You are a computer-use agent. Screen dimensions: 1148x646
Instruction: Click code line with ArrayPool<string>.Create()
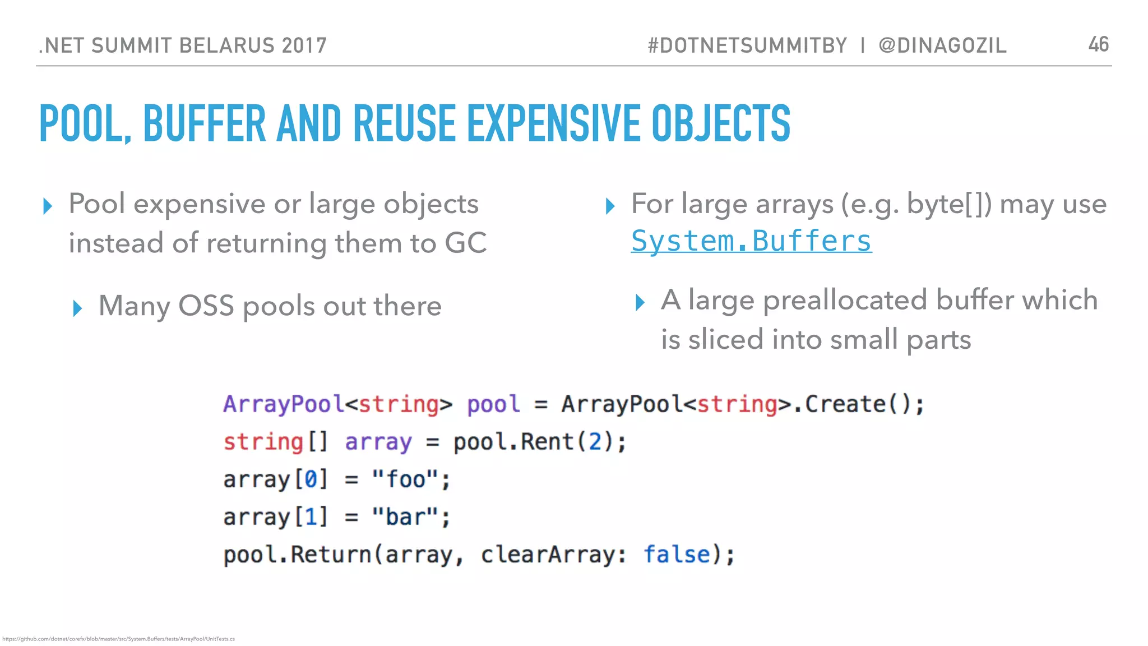[573, 404]
